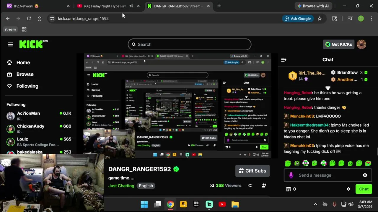
Task: Click the KICK logo
Action: tap(33, 44)
